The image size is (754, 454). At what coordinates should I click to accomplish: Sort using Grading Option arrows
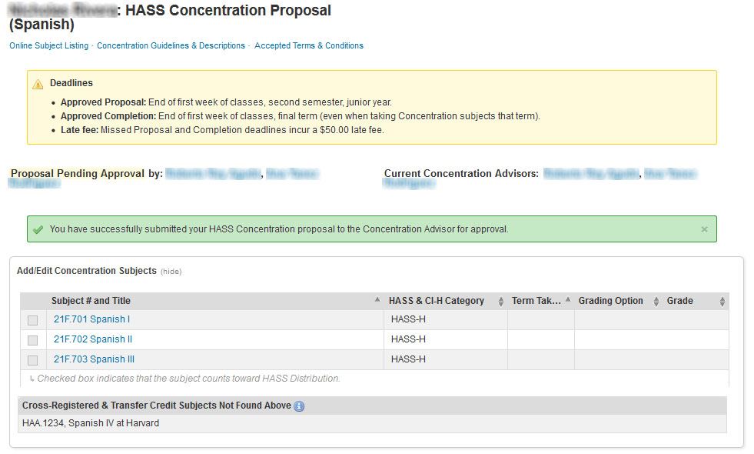pyautogui.click(x=656, y=302)
